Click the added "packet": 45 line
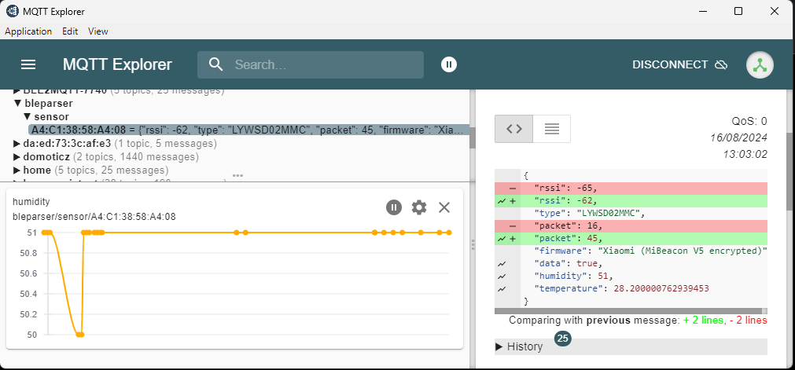 point(631,238)
